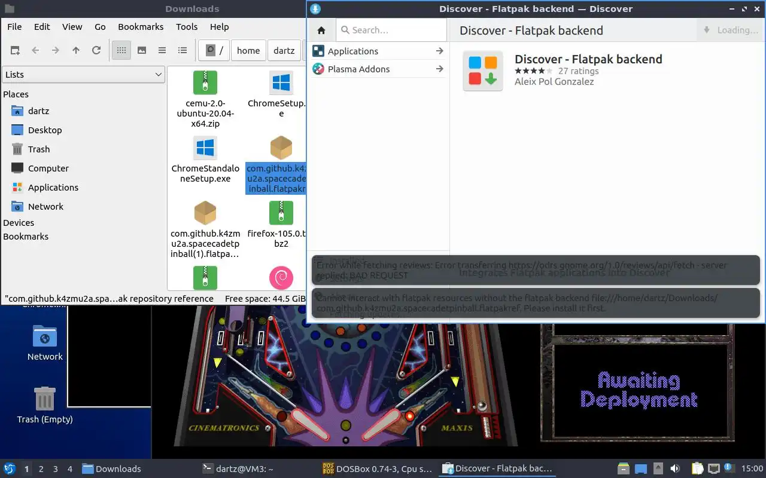Click the Discover home button
Screen dimensions: 766x478
pyautogui.click(x=321, y=30)
